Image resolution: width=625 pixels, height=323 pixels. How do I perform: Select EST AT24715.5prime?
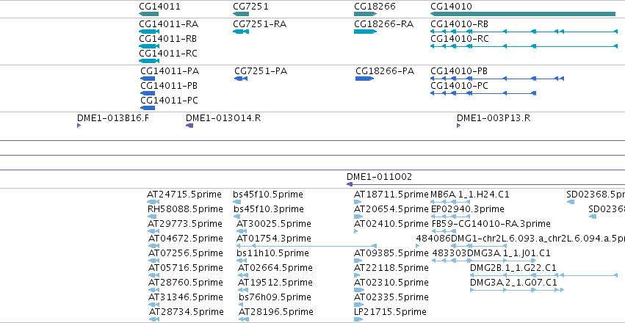(153, 202)
